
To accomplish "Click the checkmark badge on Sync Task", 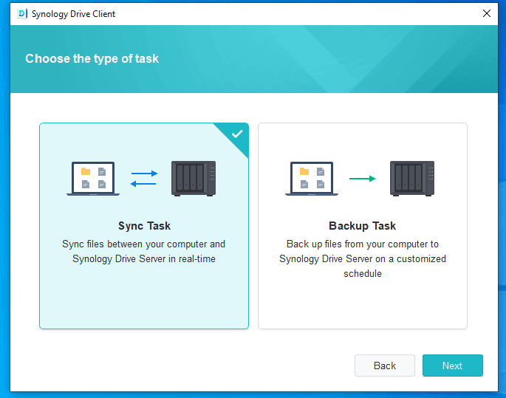I will coord(237,134).
